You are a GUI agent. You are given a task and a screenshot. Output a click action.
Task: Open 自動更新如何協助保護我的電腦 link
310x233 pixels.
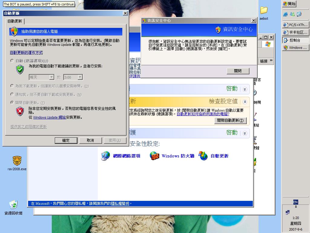pyautogui.click(x=203, y=114)
